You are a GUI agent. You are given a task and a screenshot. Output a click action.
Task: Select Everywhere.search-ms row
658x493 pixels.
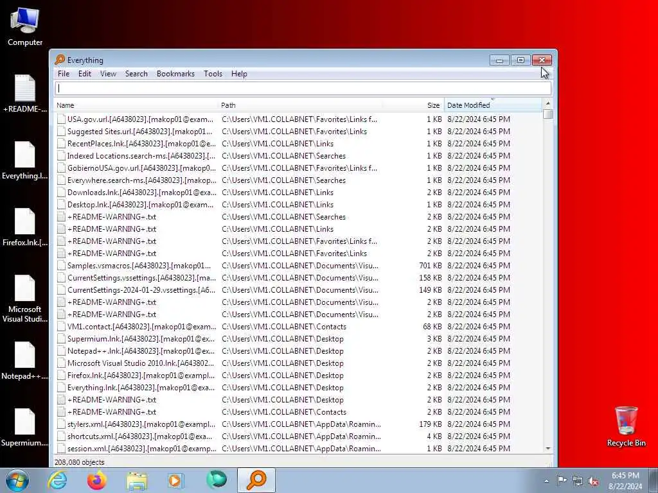point(298,180)
